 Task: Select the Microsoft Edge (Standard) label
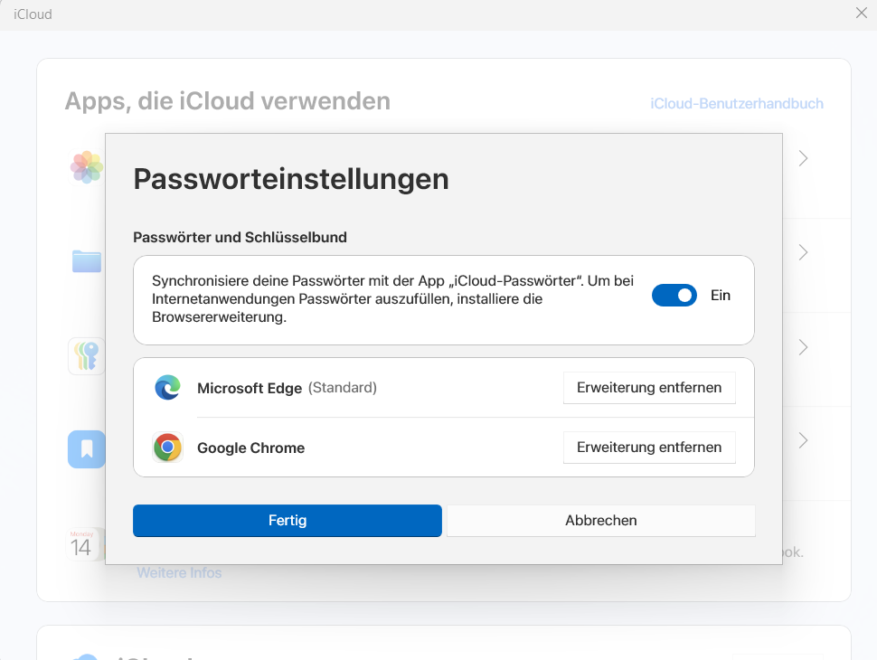tap(287, 388)
